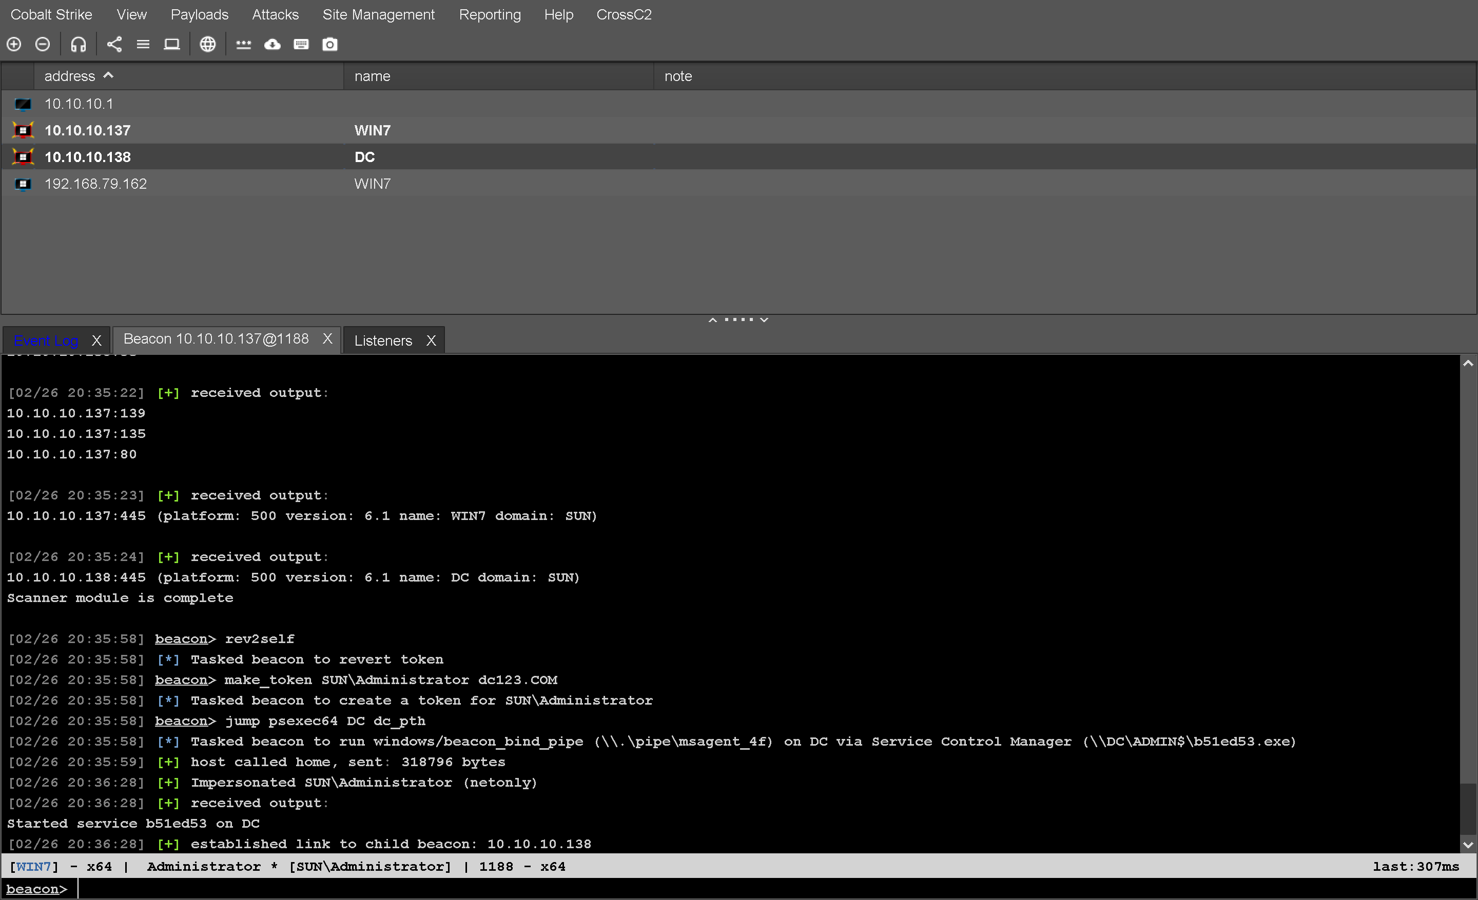The image size is (1478, 900).
Task: Click the Disconnect minus icon
Action: [43, 44]
